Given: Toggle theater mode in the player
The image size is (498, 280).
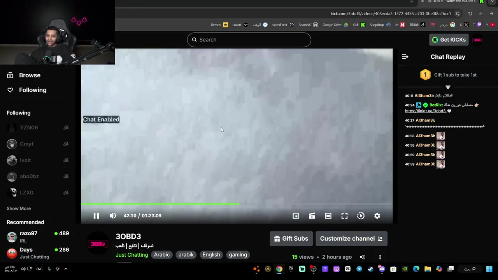Looking at the screenshot, I should [x=328, y=216].
